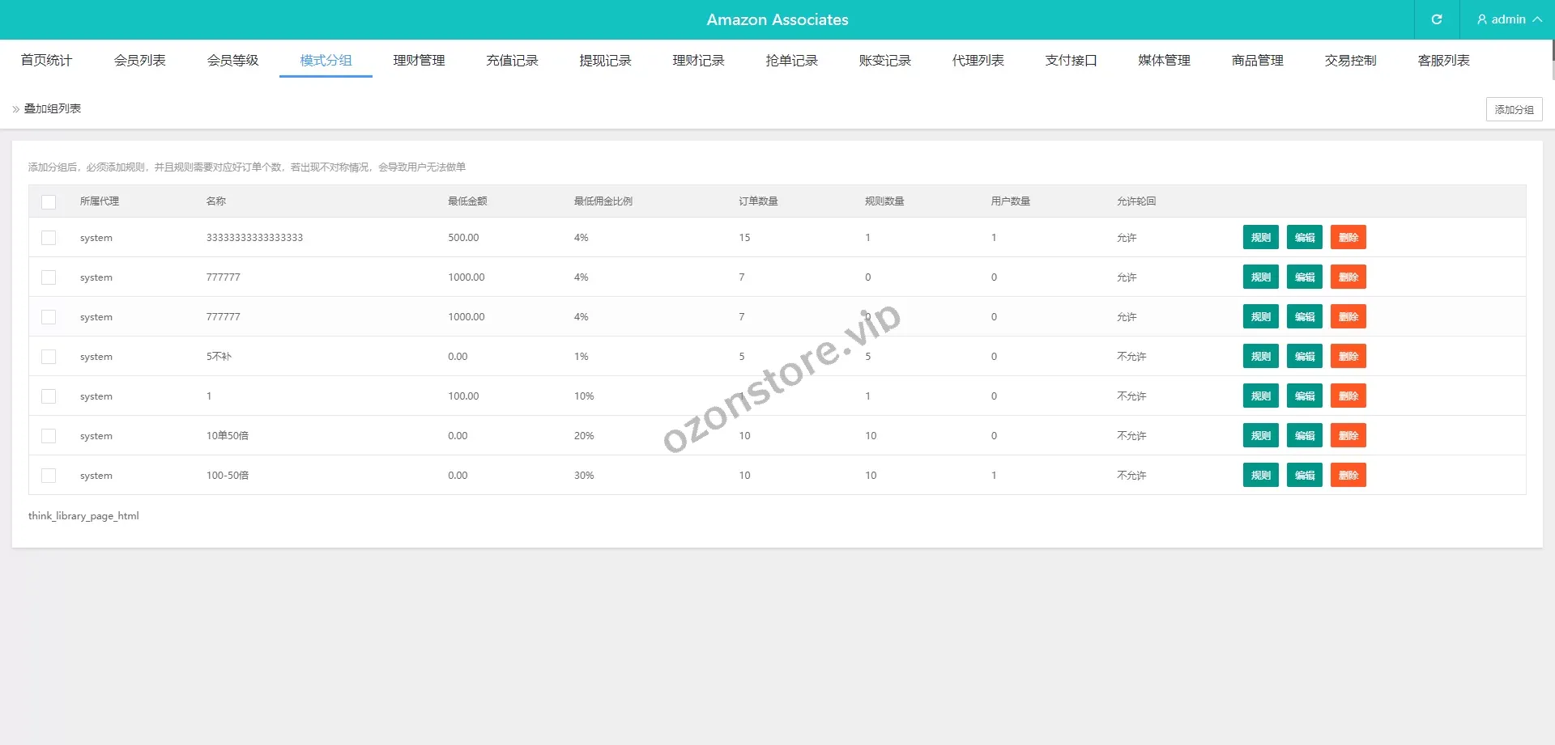Click 编辑 on the 10单50倍 row
Screen dimensions: 1555x745
pos(1304,436)
